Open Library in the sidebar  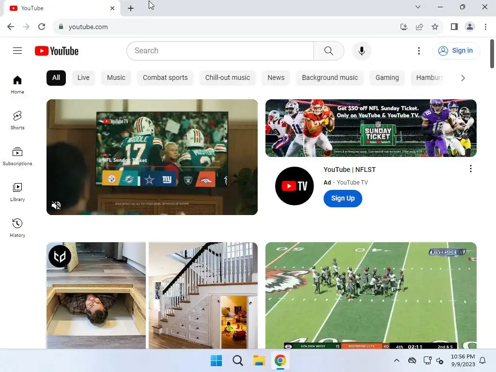pos(17,192)
